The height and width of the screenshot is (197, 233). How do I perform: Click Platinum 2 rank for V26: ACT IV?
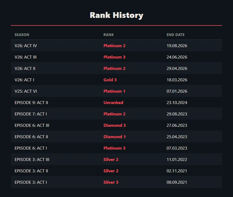tap(114, 46)
